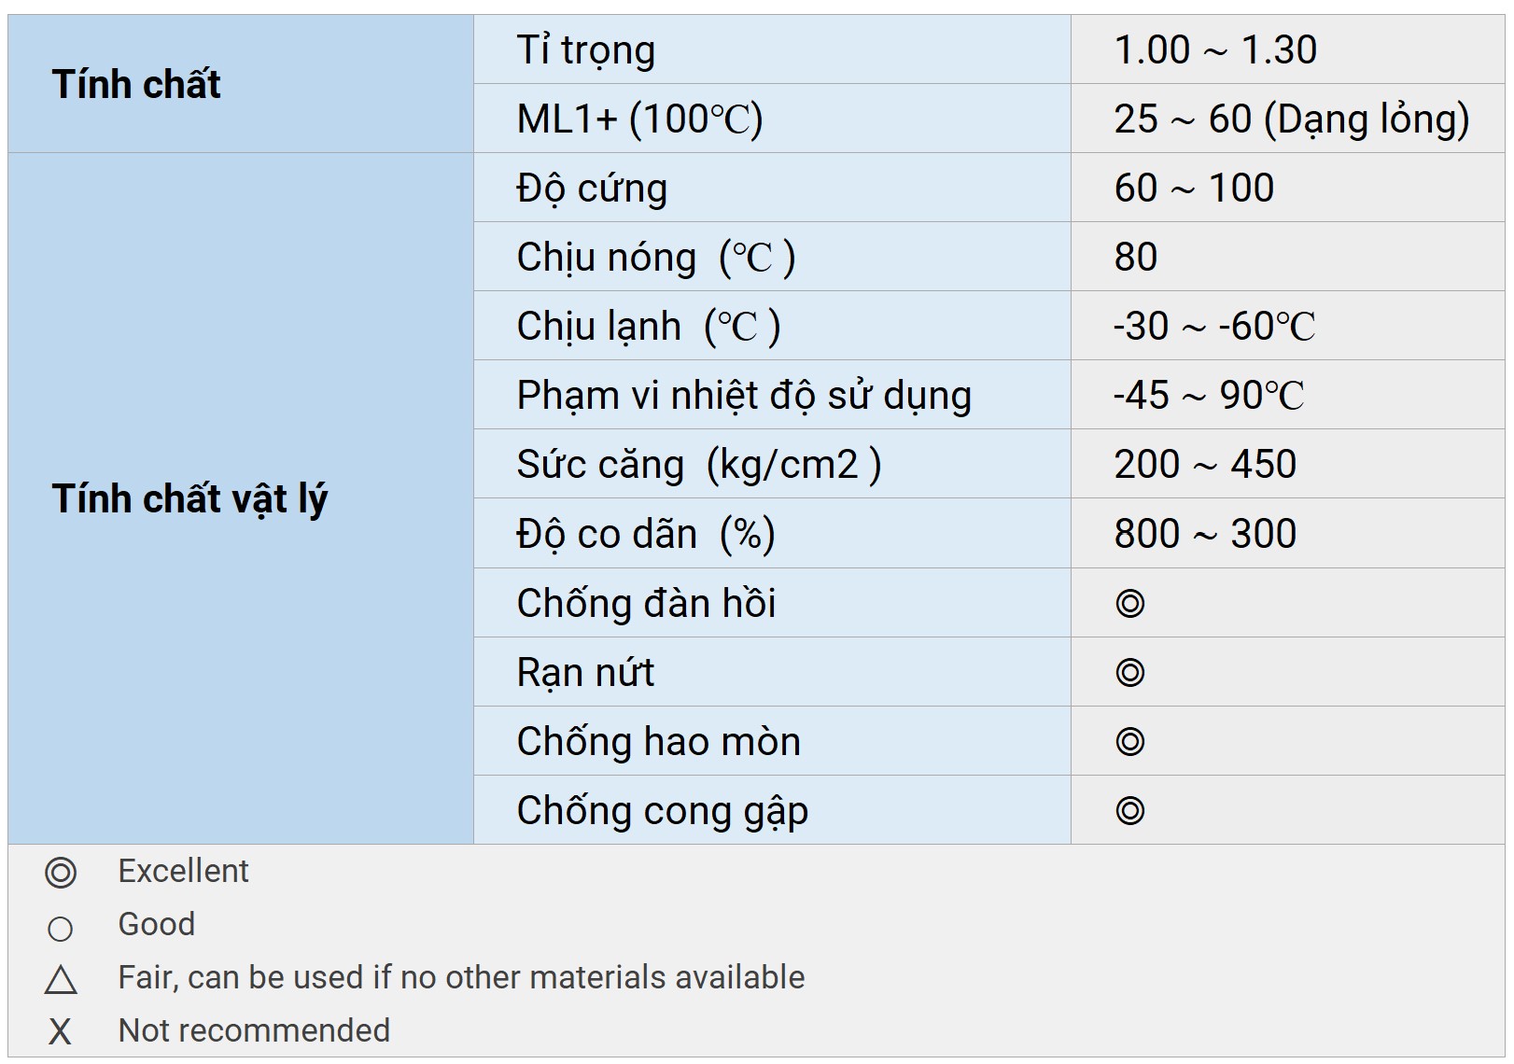Select the Sức căng value 200 ~ 450
The height and width of the screenshot is (1064, 1514).
click(1204, 465)
